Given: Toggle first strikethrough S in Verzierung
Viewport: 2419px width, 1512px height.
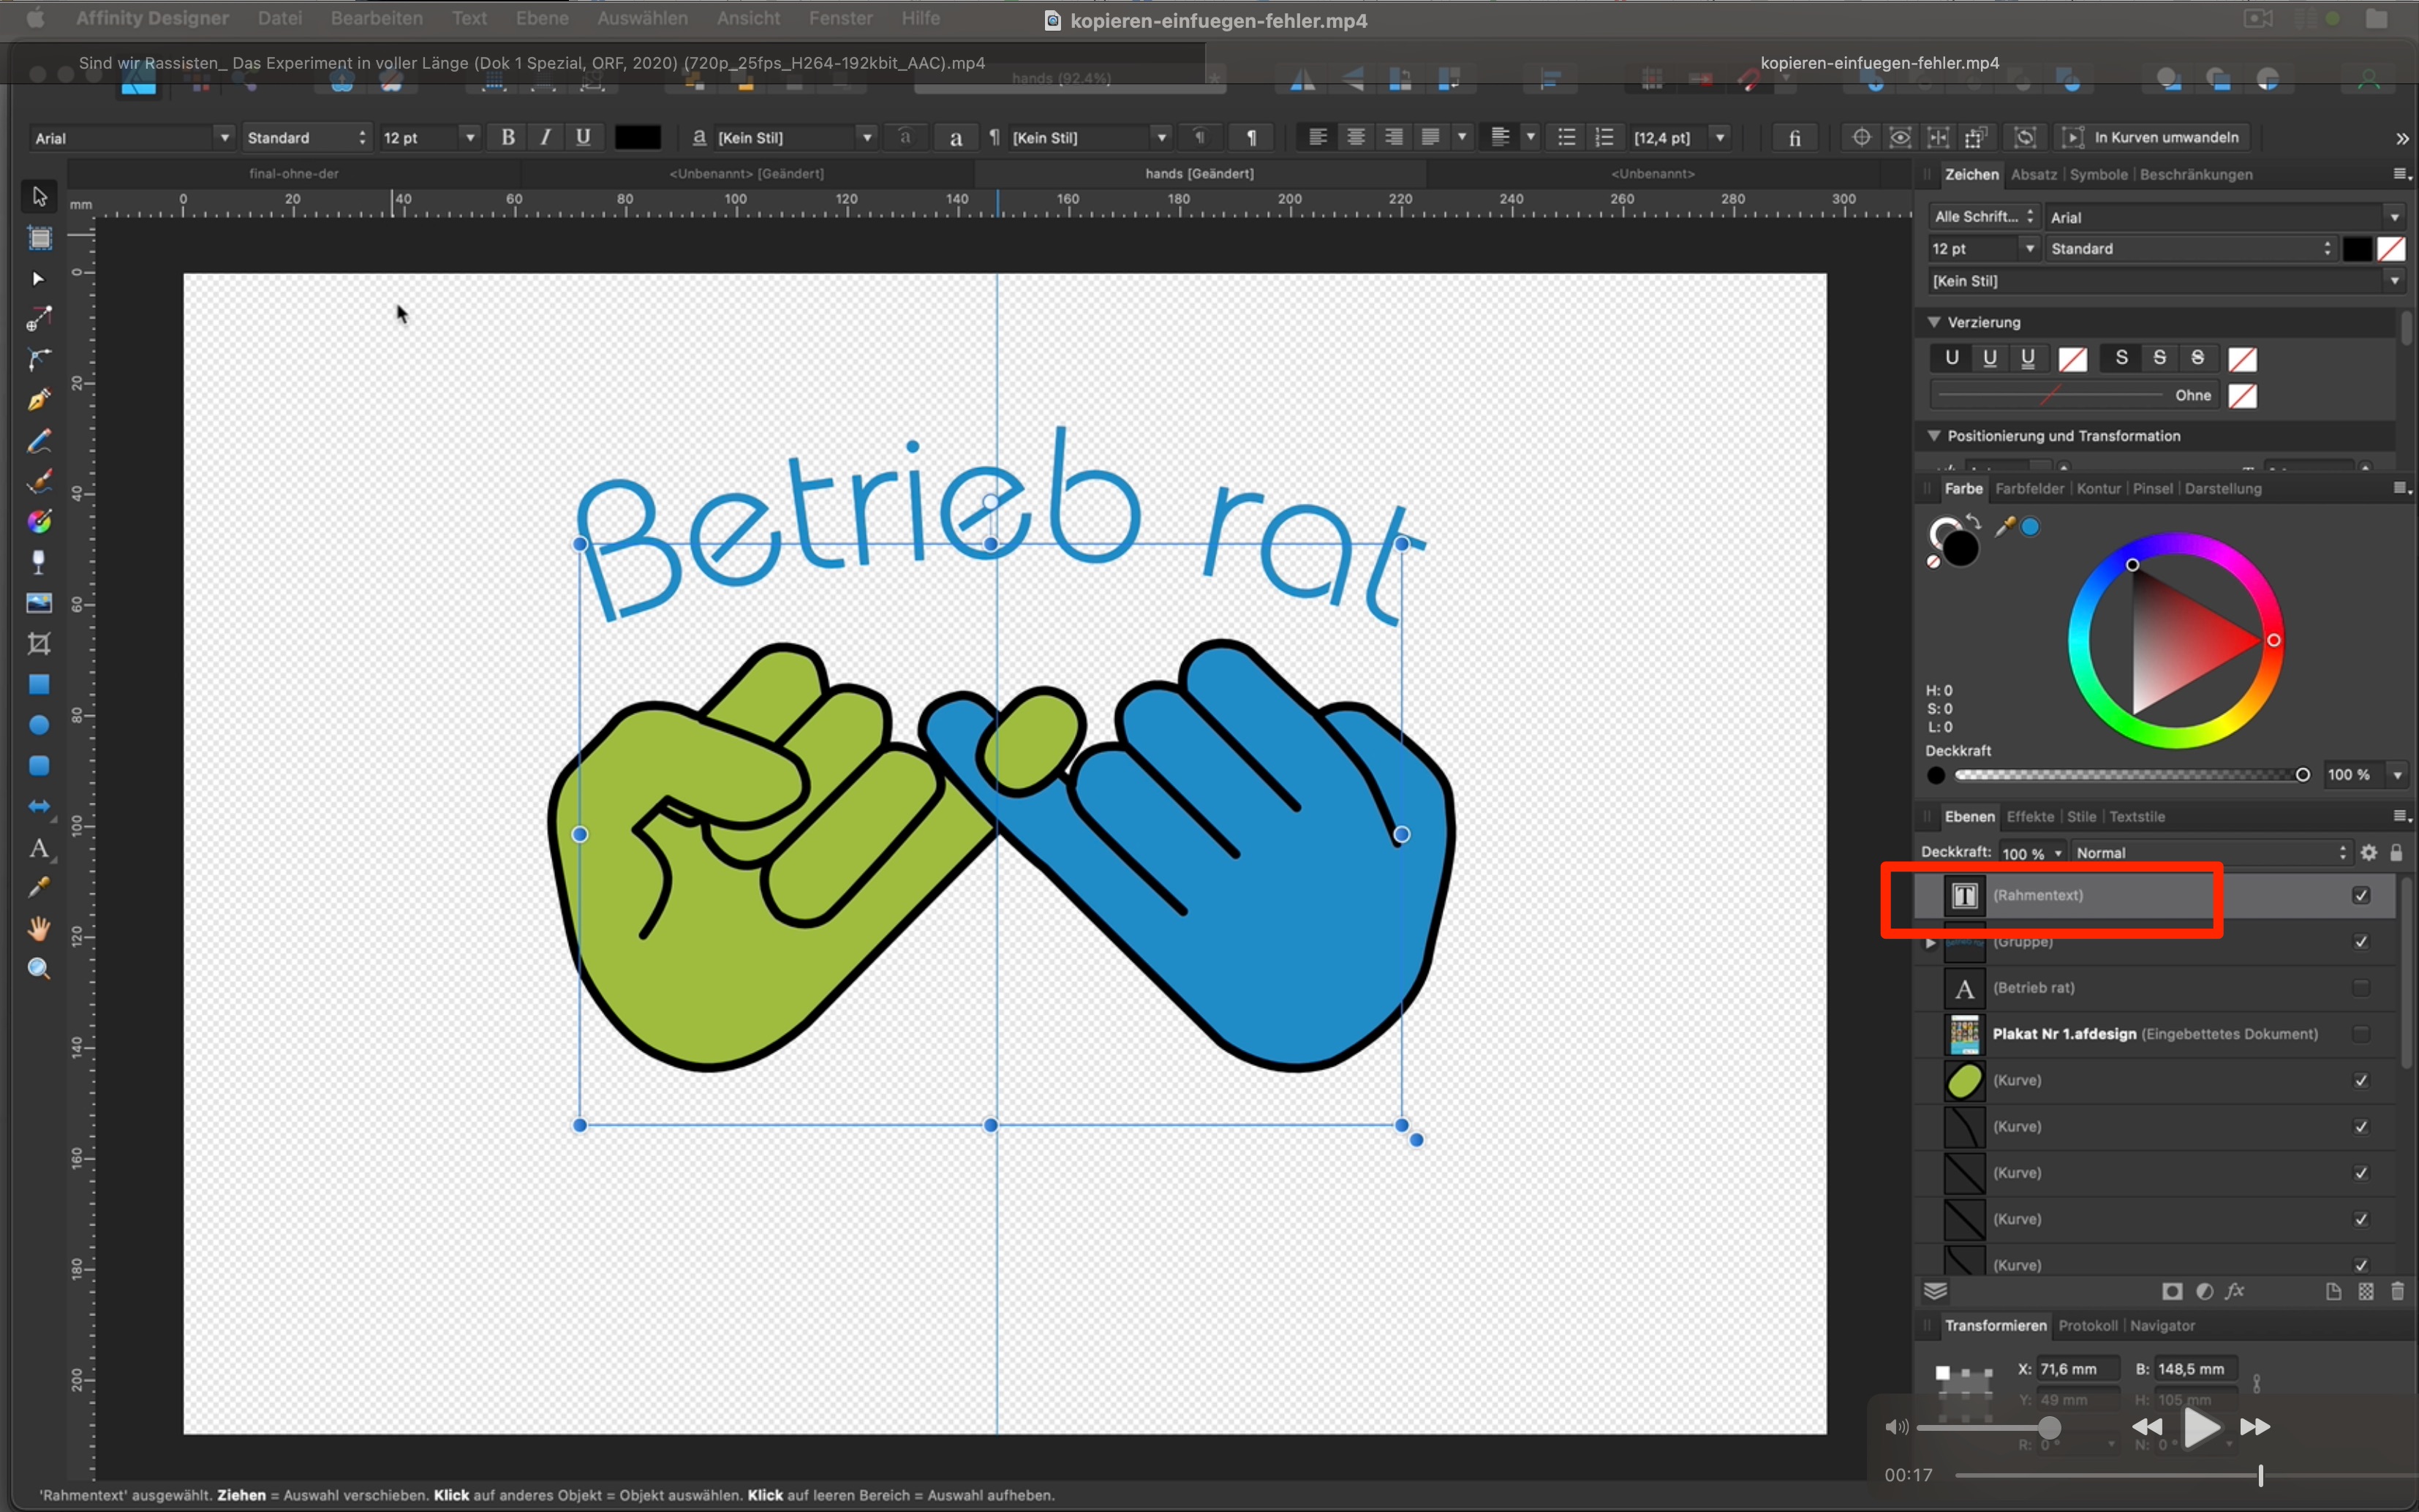Looking at the screenshot, I should click(2121, 358).
